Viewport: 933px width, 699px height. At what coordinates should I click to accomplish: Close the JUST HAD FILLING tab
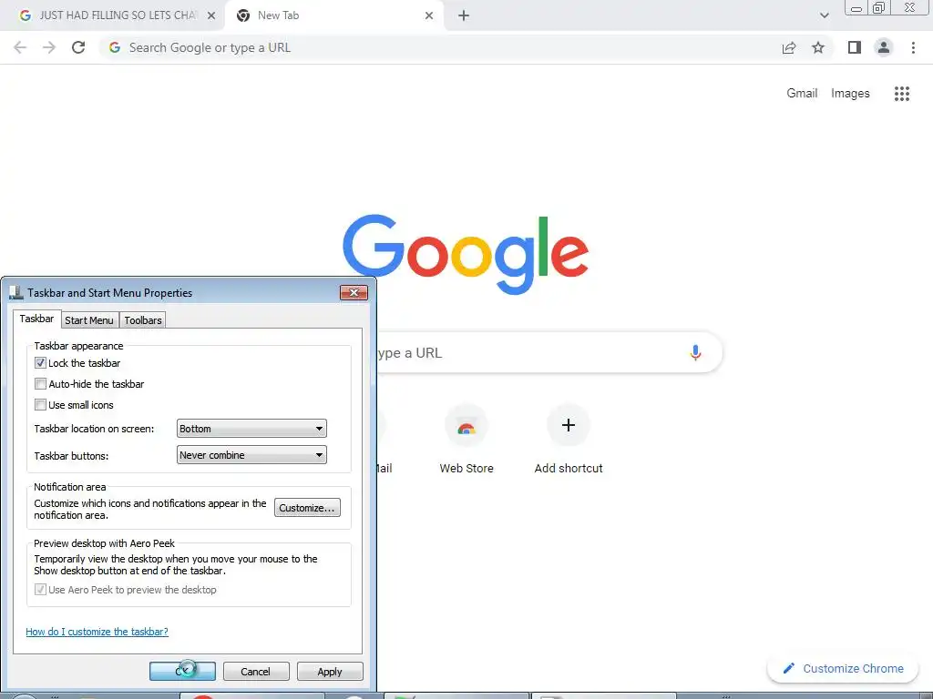click(x=211, y=16)
